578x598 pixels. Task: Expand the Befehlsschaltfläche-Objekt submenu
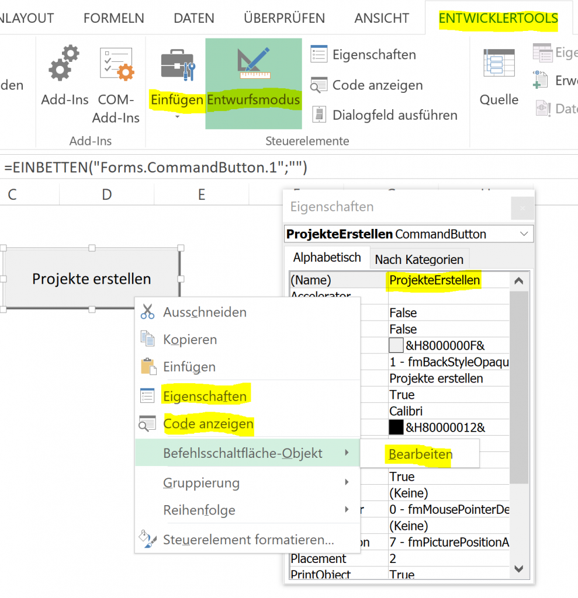(x=247, y=453)
